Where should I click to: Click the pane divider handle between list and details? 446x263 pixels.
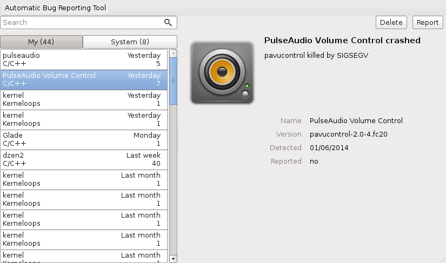tap(178, 139)
